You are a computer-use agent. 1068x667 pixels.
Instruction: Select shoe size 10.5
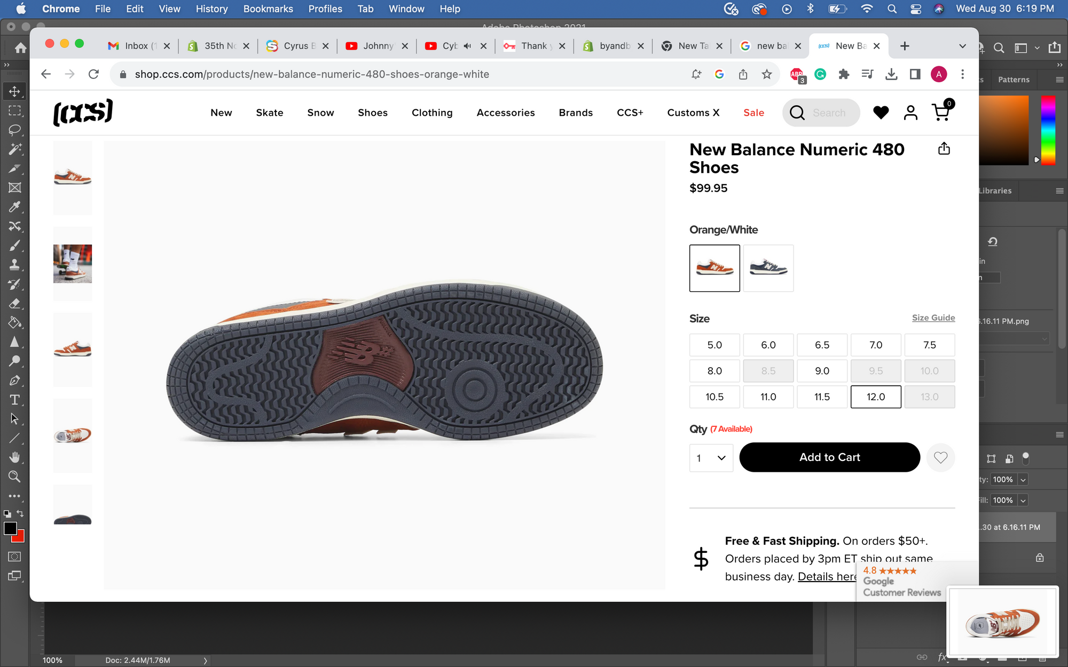pos(714,396)
